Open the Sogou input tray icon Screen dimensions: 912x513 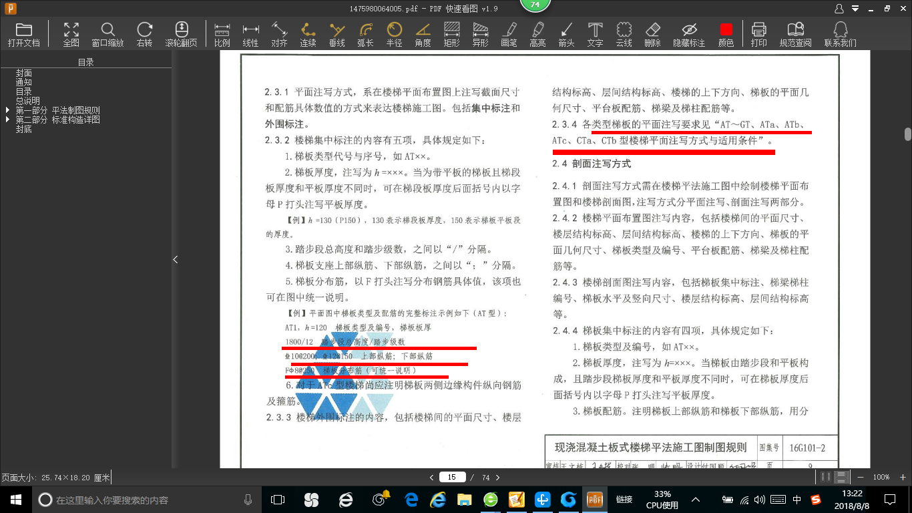(816, 499)
